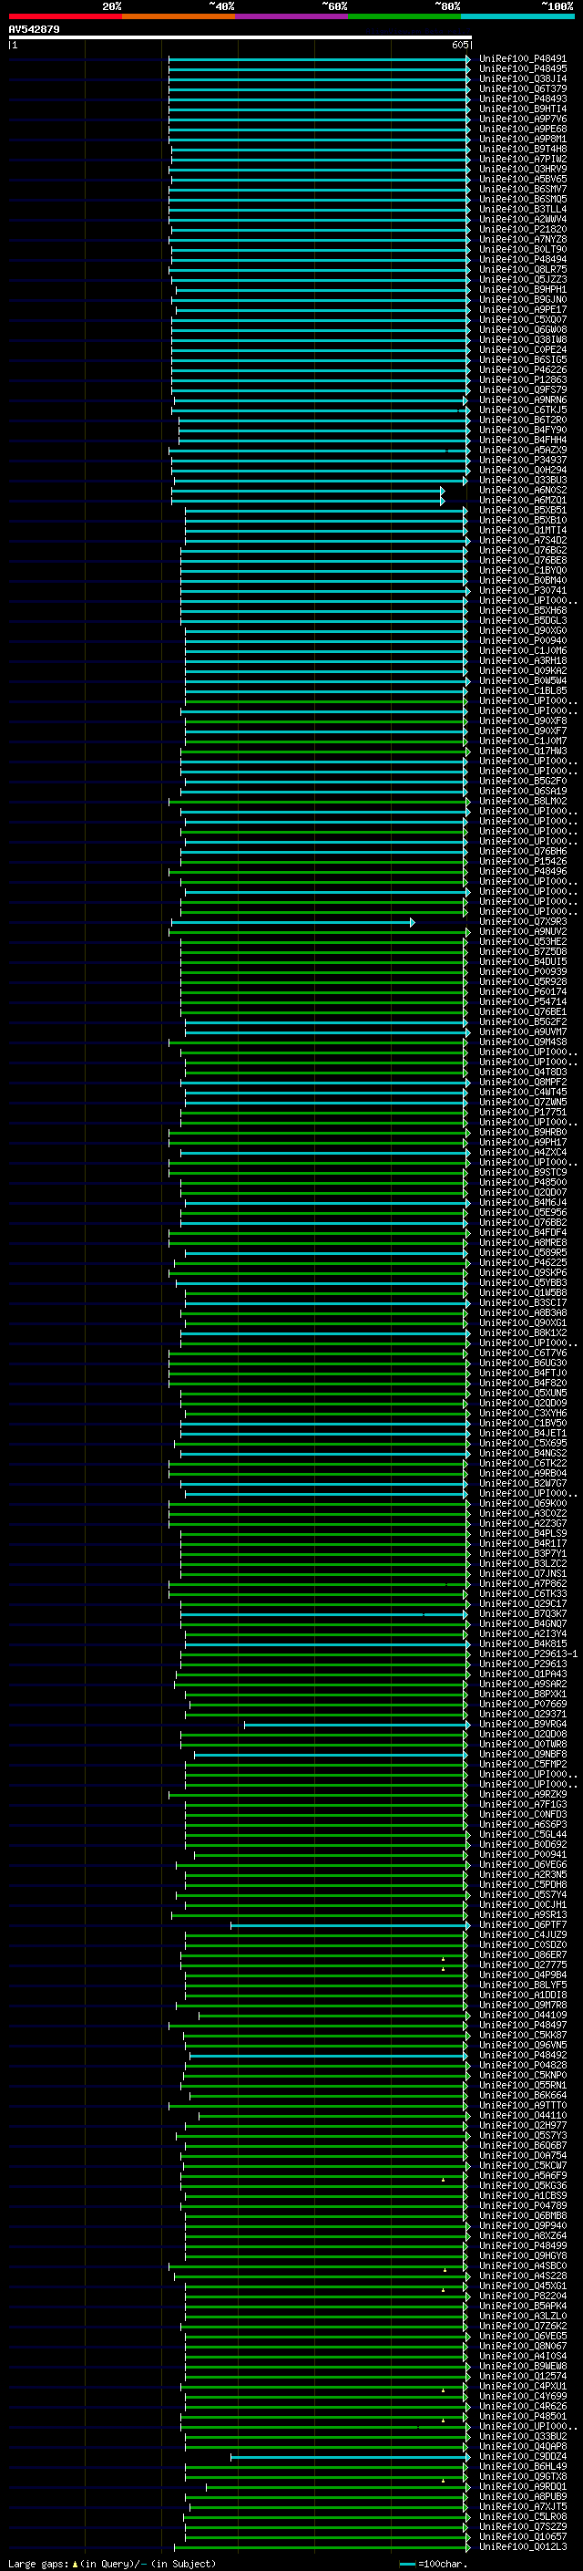This screenshot has height=2571, width=583.
Task: Click the yellow large-gap triangle in the legend
Action: coord(75,2563)
